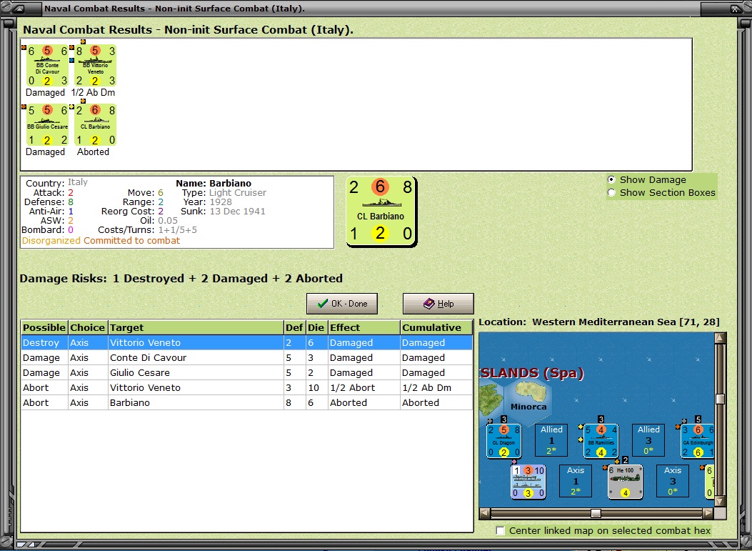This screenshot has height=551, width=752.
Task: Sort by Choice column header
Action: point(88,328)
